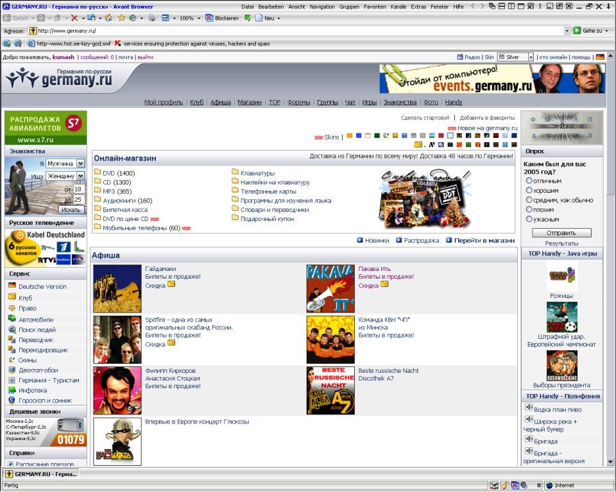Choose the dark green skin swatch
This screenshot has height=492, width=616.
(x=377, y=136)
